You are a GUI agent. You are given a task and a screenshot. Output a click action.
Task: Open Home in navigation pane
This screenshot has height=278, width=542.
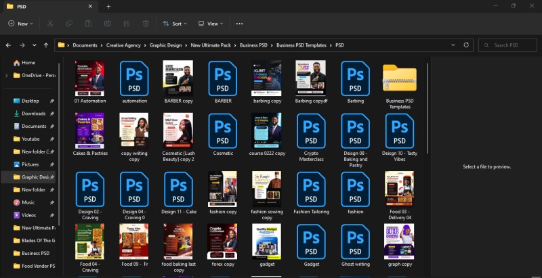[30, 63]
